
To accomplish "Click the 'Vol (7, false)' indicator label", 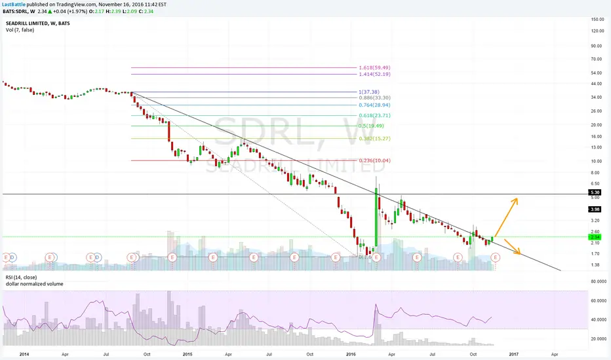I will coord(20,30).
